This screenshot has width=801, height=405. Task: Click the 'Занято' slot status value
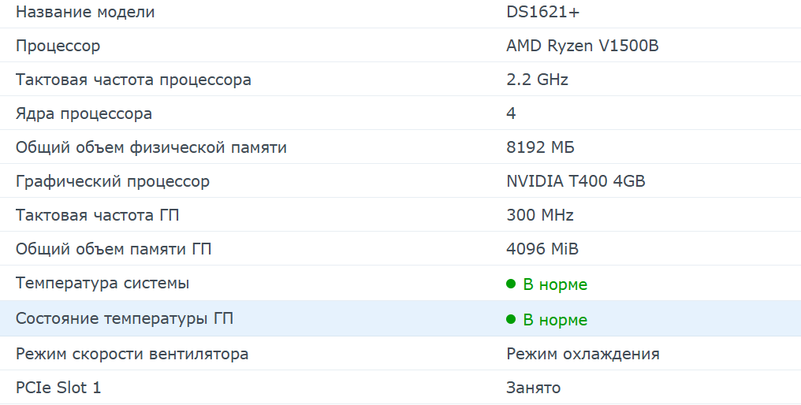coord(533,388)
